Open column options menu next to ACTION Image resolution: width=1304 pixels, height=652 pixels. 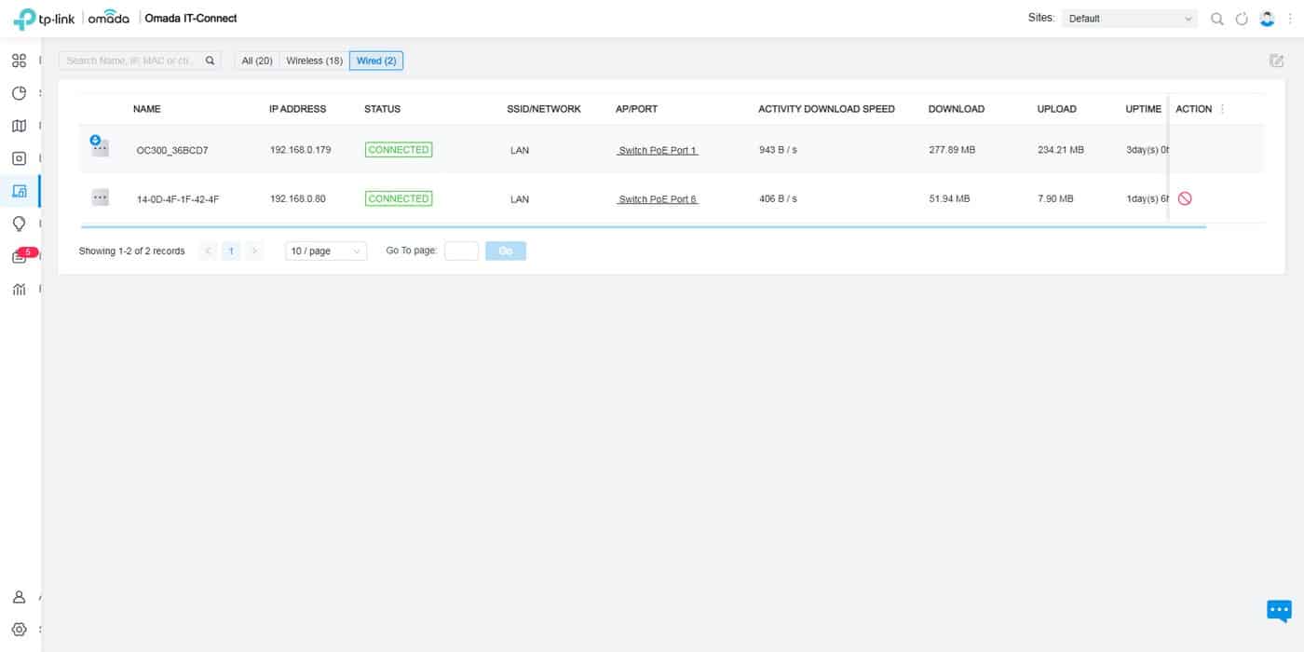click(1222, 109)
